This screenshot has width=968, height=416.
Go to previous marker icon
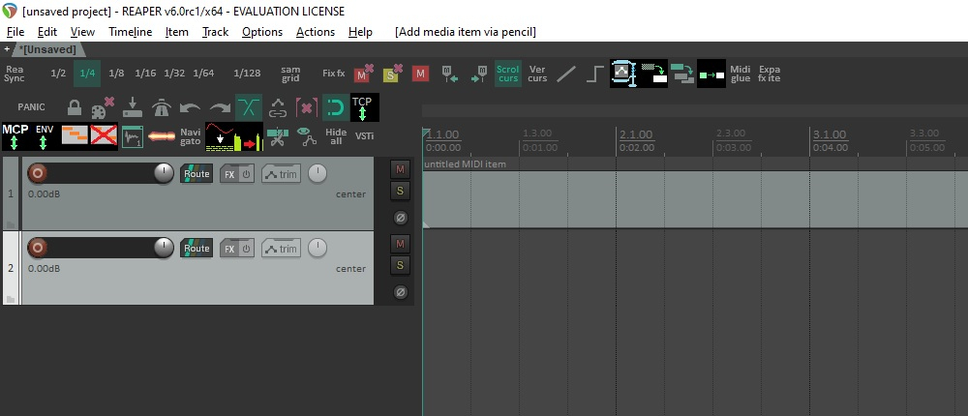(450, 74)
